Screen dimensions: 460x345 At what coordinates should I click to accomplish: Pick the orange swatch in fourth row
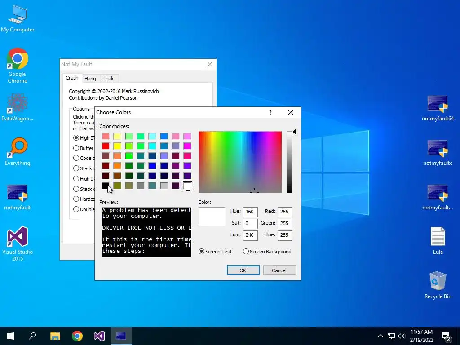117,166
